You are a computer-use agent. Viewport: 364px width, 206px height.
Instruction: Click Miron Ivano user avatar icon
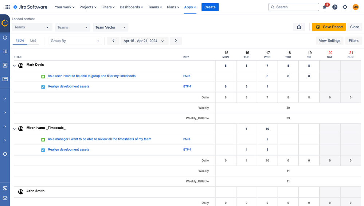point(21,129)
